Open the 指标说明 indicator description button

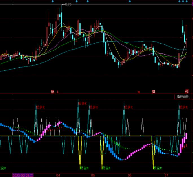pyautogui.click(x=183, y=97)
